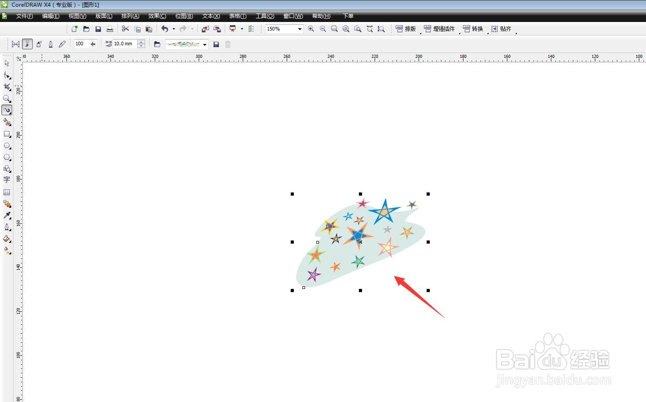
Task: Undo the last action
Action: 165,29
